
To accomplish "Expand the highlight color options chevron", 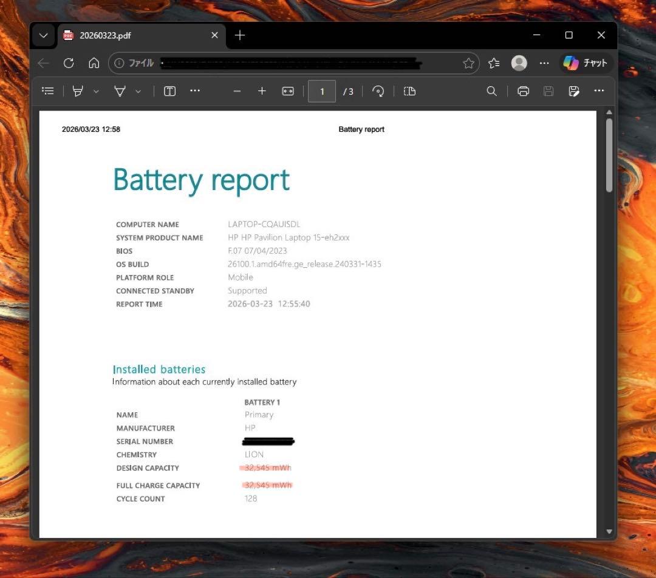I will 95,91.
